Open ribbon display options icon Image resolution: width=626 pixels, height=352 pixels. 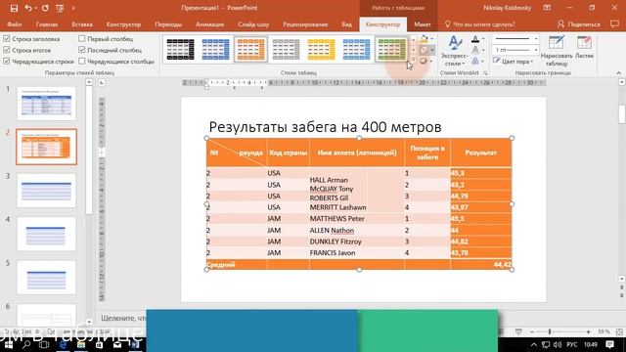tap(547, 8)
